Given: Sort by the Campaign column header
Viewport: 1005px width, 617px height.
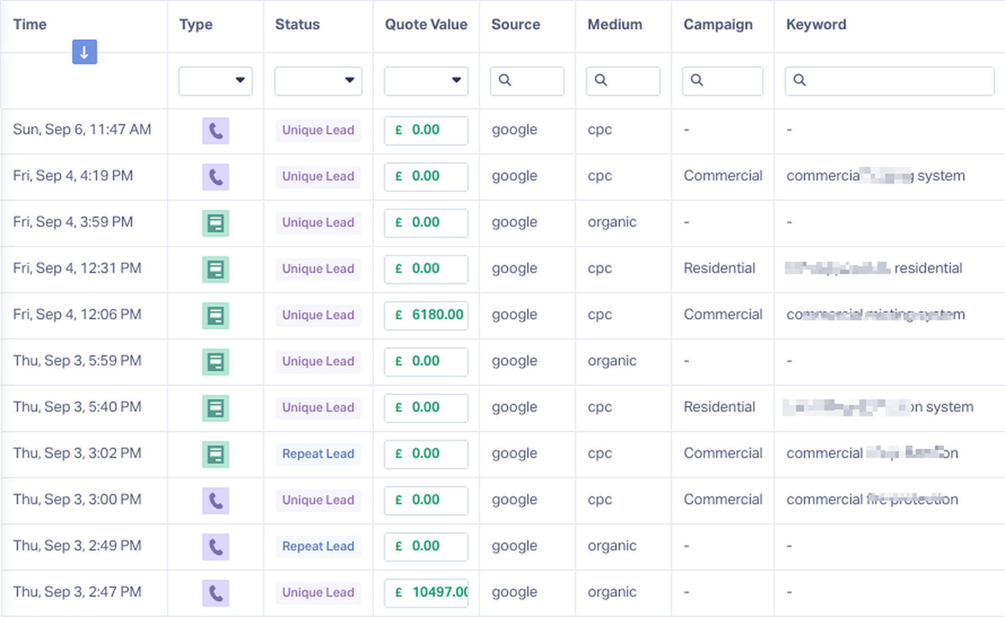Looking at the screenshot, I should pos(718,24).
